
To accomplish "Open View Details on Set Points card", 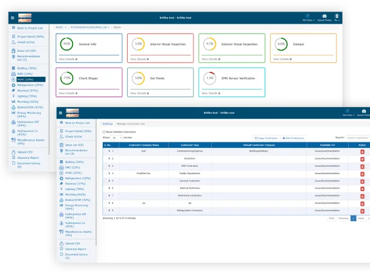I will pos(139,93).
